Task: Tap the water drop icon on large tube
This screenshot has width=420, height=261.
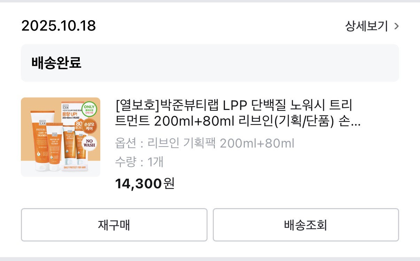Action: (x=38, y=153)
